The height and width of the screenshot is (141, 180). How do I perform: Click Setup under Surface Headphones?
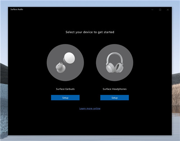click(x=114, y=98)
